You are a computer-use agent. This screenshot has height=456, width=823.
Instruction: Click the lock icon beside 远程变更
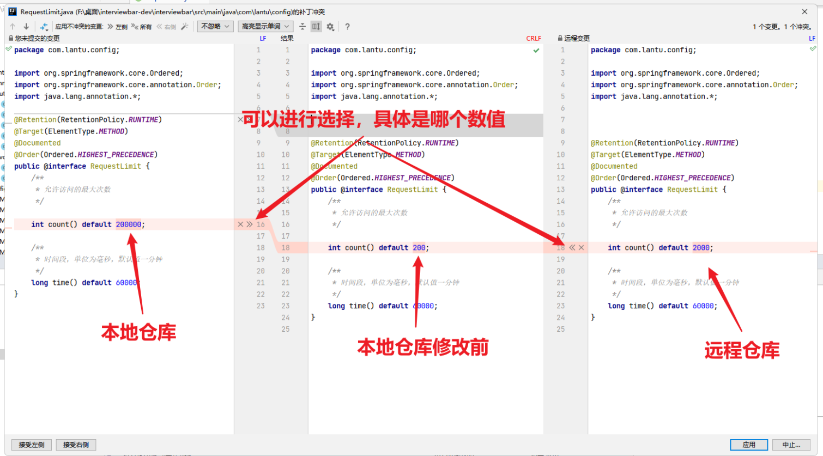point(560,38)
